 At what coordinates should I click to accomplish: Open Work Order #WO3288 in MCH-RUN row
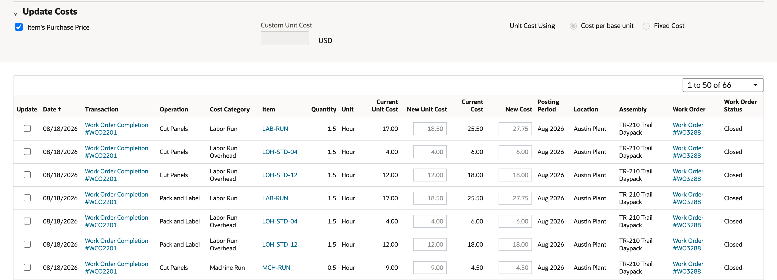[688, 268]
